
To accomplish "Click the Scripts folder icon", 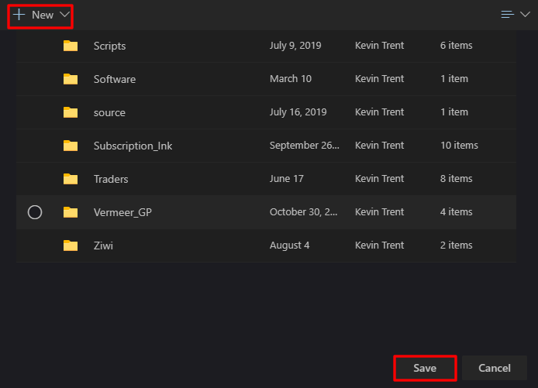I will tap(71, 46).
